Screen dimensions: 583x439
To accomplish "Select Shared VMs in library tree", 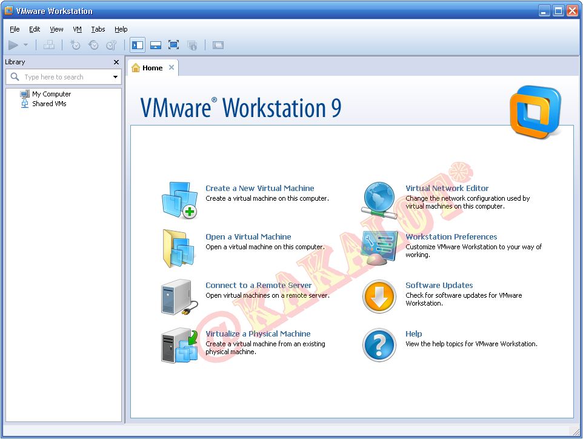I will [49, 104].
